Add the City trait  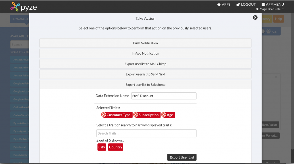[x=102, y=147]
